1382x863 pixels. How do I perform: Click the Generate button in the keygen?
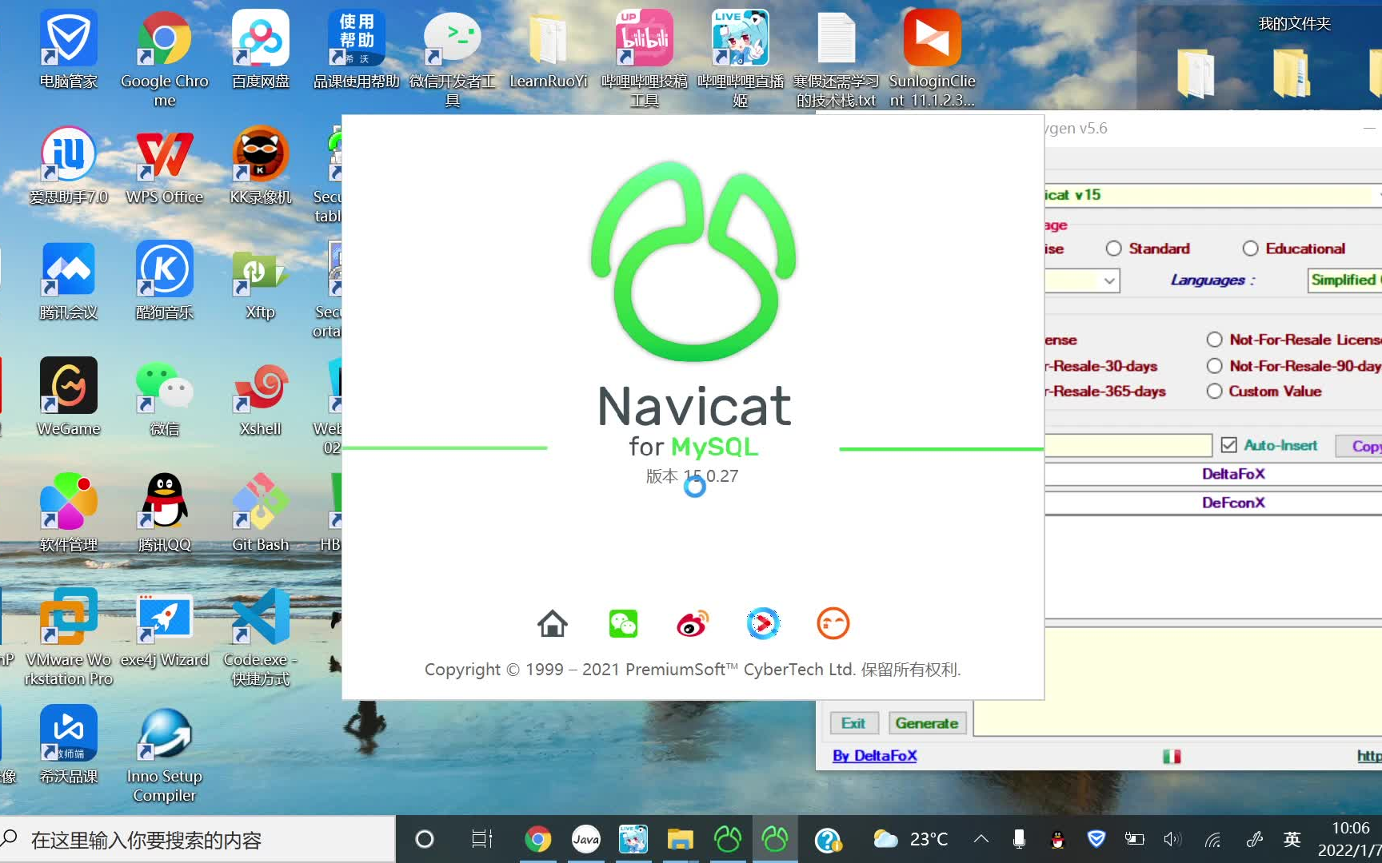click(x=926, y=722)
